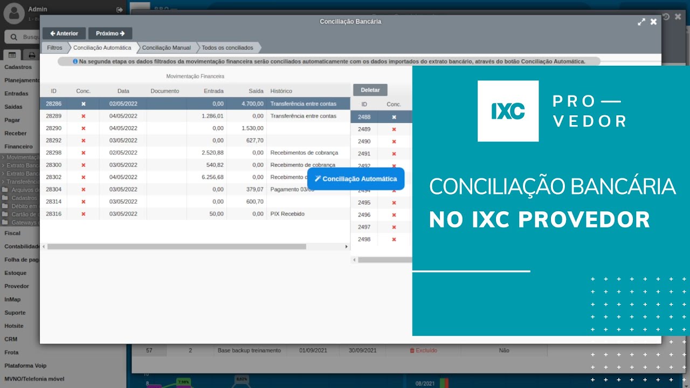The width and height of the screenshot is (690, 388).
Task: Expand the Suporte sidebar section
Action: (15, 313)
